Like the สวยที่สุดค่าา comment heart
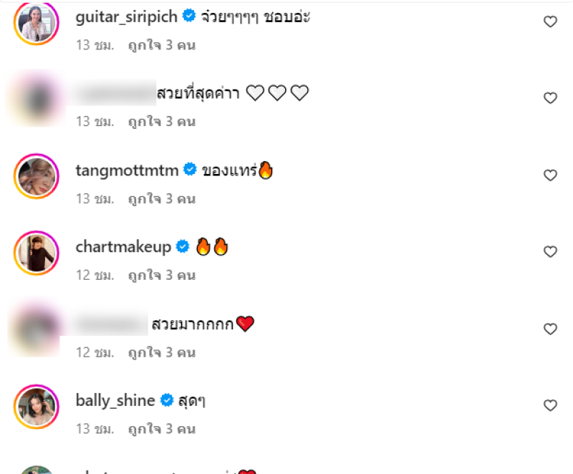 (550, 98)
